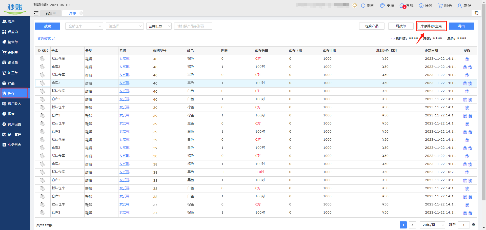
Task: Click the 刷新 refresh icon in the top bar
Action: click(363, 5)
